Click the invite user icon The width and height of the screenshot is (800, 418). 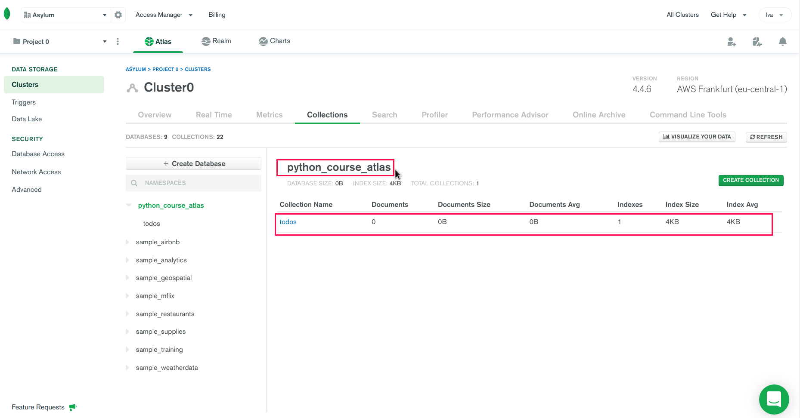pyautogui.click(x=731, y=42)
